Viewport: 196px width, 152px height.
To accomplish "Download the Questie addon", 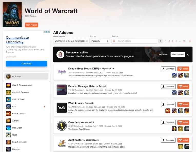I will pyautogui.click(x=168, y=122).
